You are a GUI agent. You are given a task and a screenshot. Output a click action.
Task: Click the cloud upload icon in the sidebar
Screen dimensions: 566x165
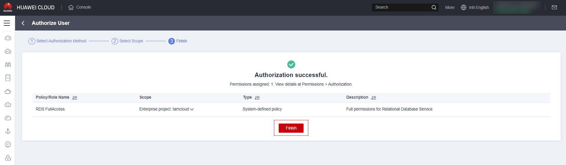click(8, 105)
